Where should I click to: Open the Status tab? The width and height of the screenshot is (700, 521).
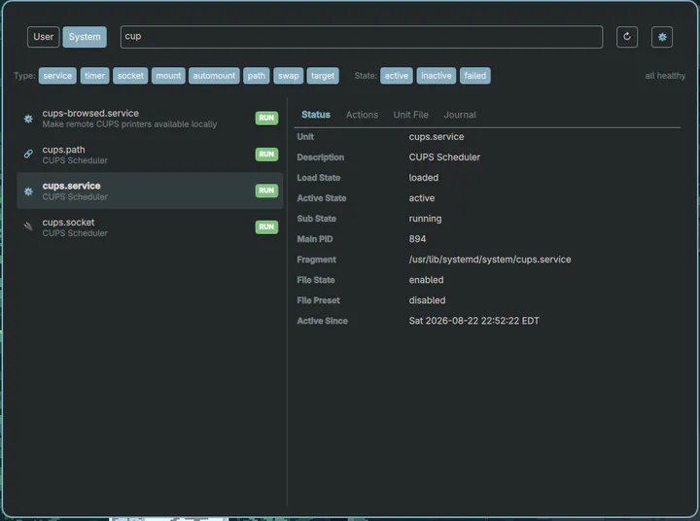pyautogui.click(x=316, y=115)
